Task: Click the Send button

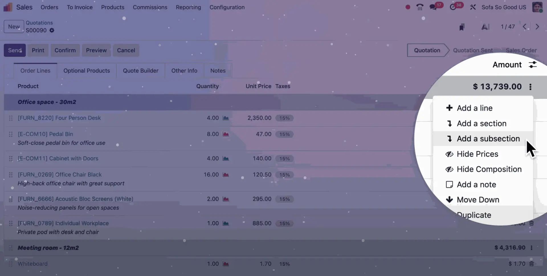Action: point(15,50)
